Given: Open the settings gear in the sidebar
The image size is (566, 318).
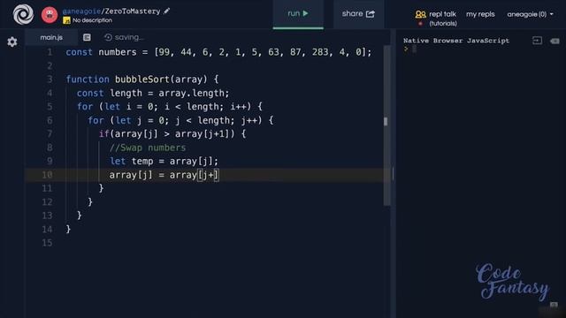Looking at the screenshot, I should click(11, 42).
